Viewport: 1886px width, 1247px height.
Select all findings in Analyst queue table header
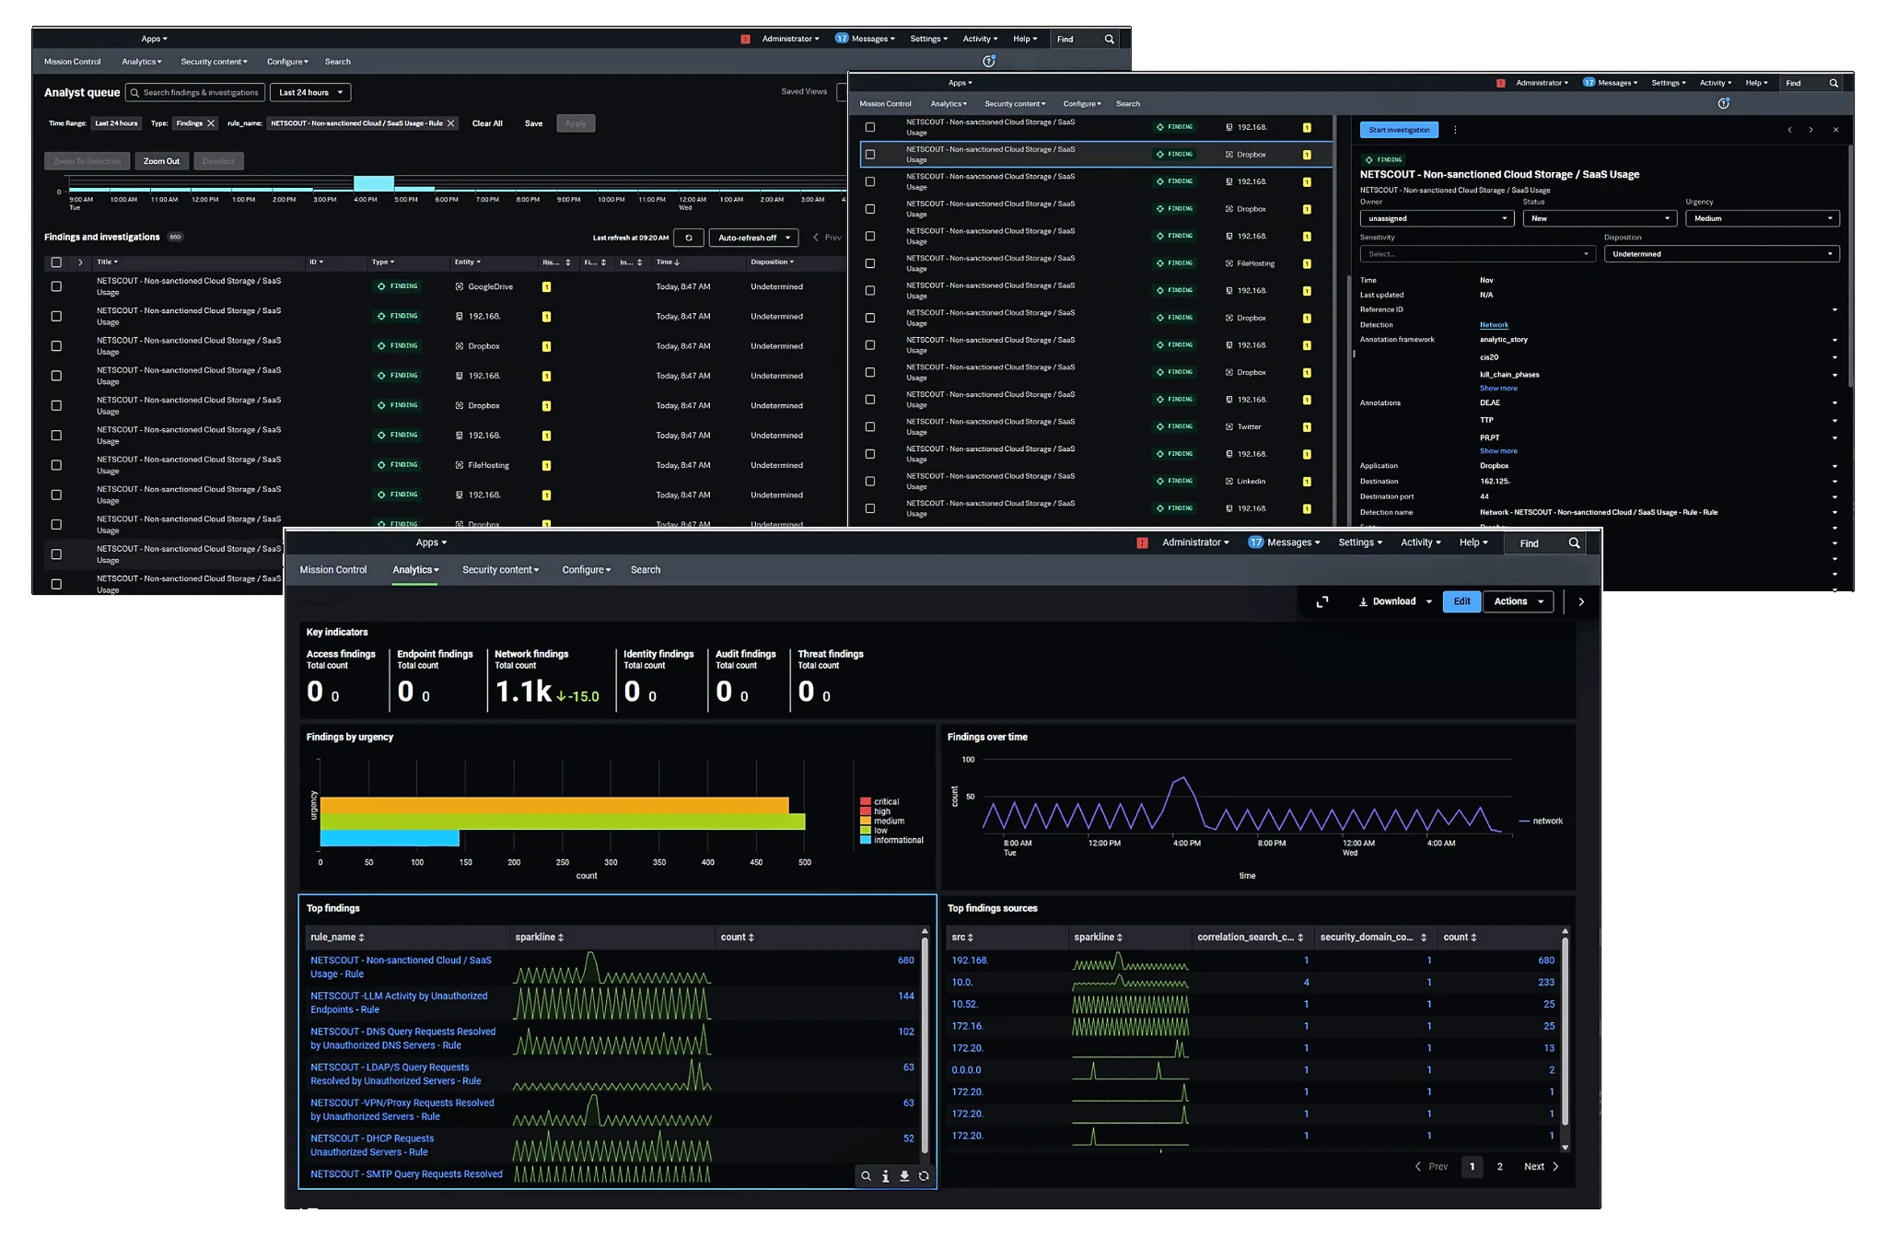click(56, 262)
